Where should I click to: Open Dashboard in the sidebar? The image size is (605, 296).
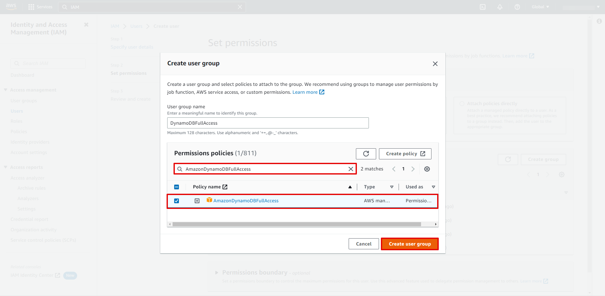click(x=22, y=75)
